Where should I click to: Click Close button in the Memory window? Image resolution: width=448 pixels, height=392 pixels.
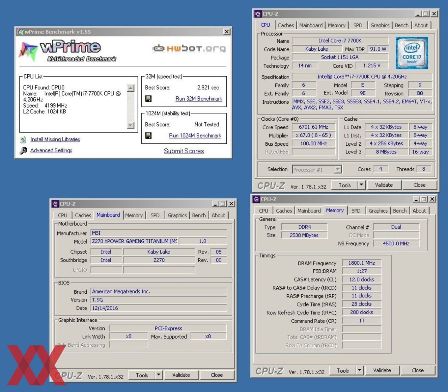[x=418, y=370]
